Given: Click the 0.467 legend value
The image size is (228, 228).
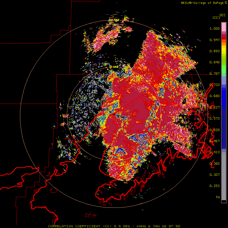Looking at the screenshot, I should click(x=215, y=141).
